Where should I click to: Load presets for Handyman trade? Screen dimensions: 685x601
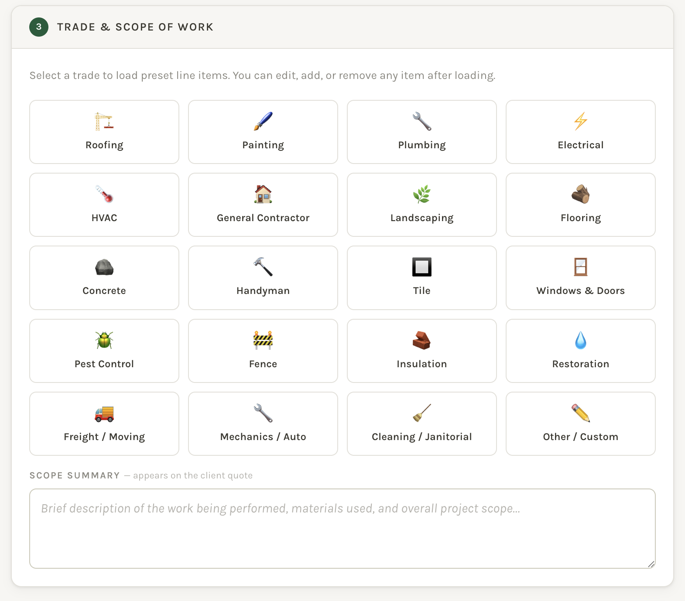pos(263,278)
